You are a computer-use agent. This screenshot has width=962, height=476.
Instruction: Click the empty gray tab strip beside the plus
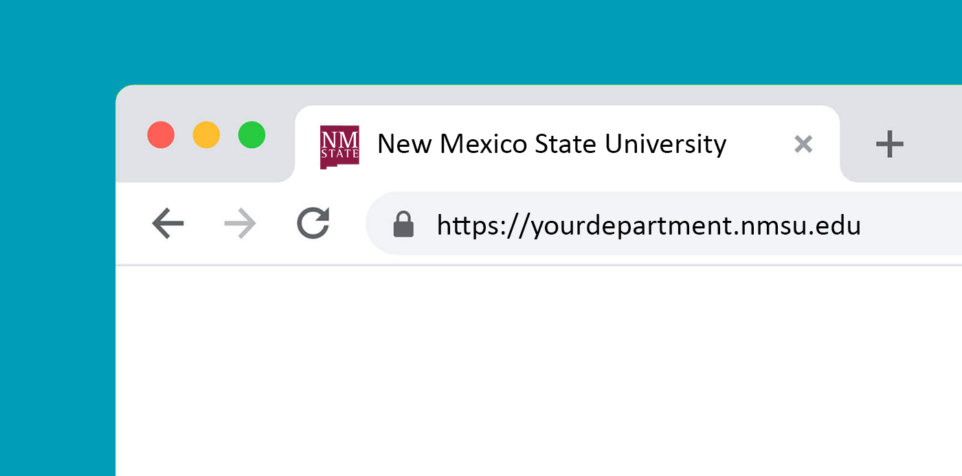(938, 144)
